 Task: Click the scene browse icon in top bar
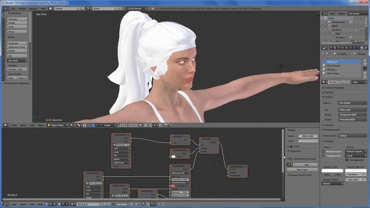pyautogui.click(x=88, y=9)
